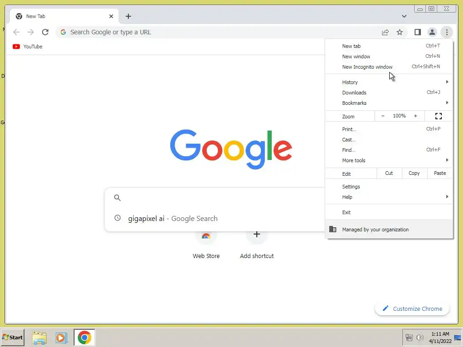Close the New Tab tab
463x347 pixels.
coord(111,16)
